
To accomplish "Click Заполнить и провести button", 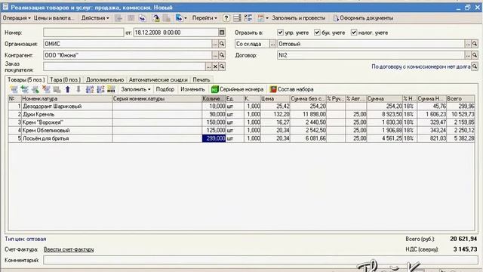I will (x=299, y=18).
